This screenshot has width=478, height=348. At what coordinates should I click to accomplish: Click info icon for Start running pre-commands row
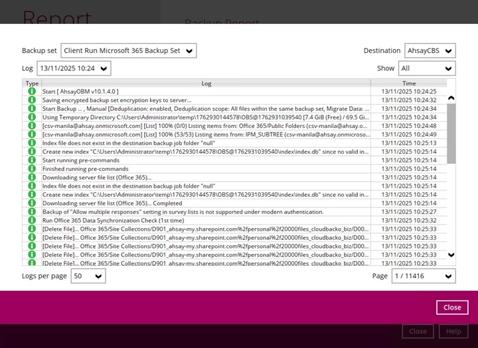(x=31, y=160)
